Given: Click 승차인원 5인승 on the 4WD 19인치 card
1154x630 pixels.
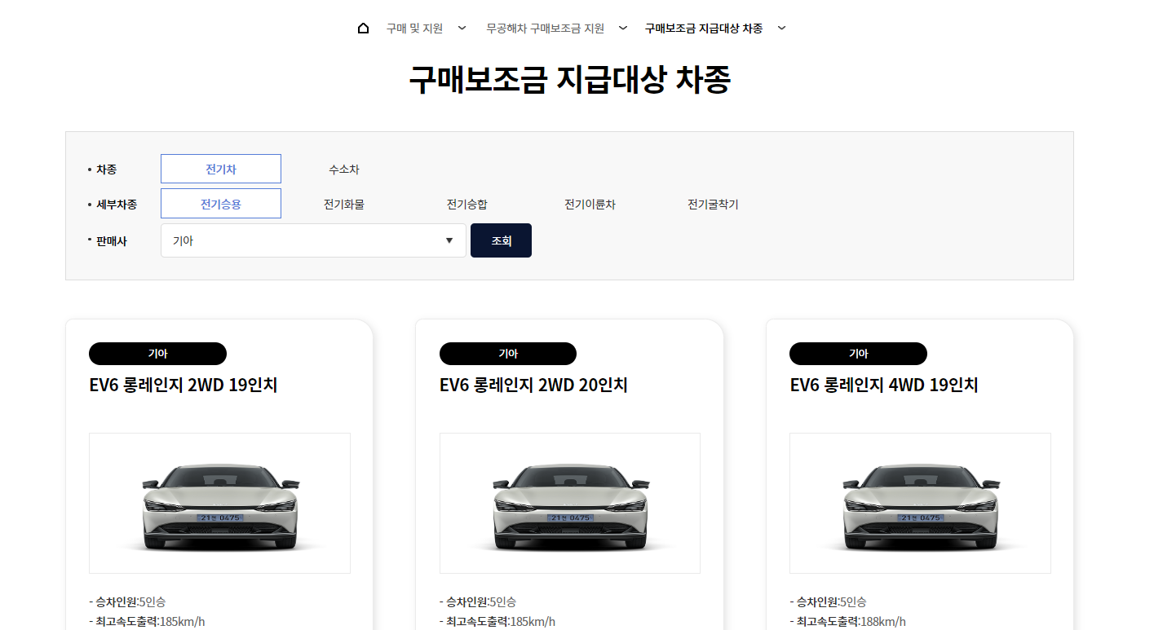Looking at the screenshot, I should [x=828, y=602].
